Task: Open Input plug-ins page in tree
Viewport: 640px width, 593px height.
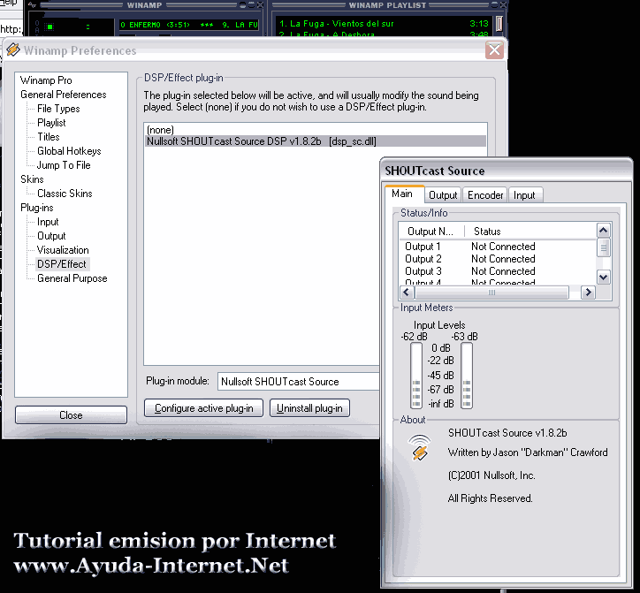Action: point(48,222)
